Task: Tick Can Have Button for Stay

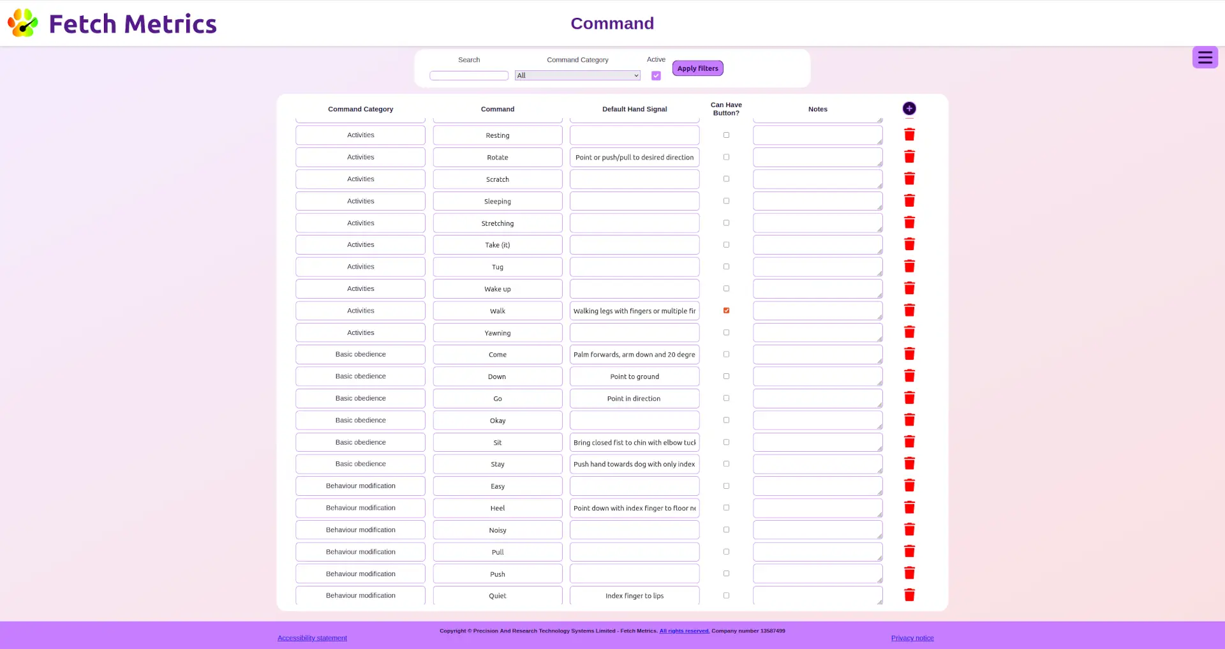Action: coord(726,464)
